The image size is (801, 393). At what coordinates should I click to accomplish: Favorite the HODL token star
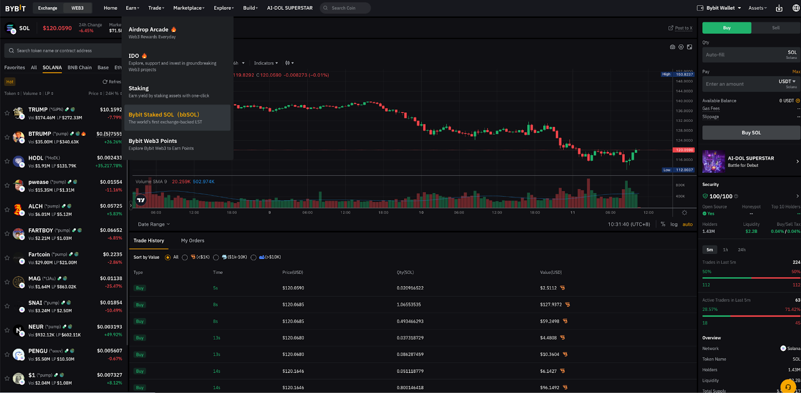coord(7,161)
